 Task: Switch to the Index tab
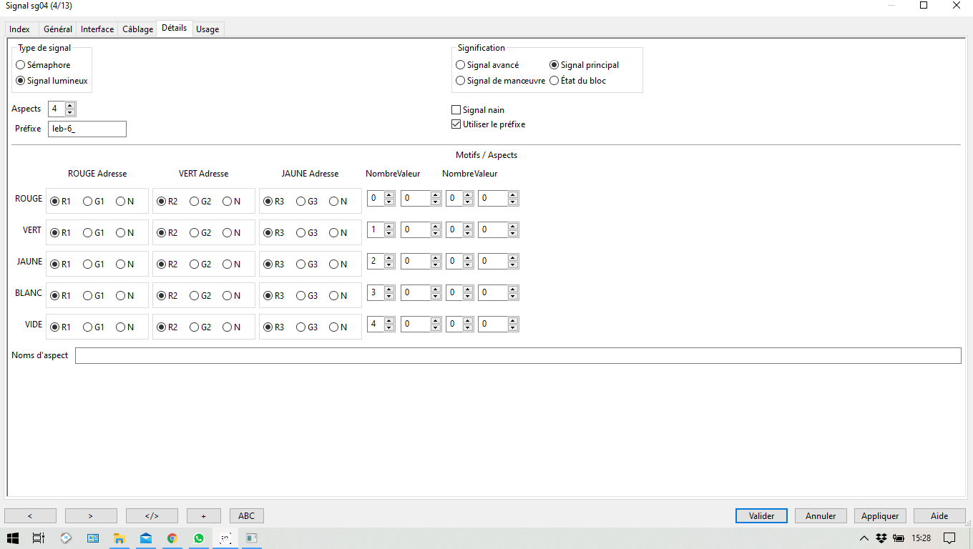[20, 29]
